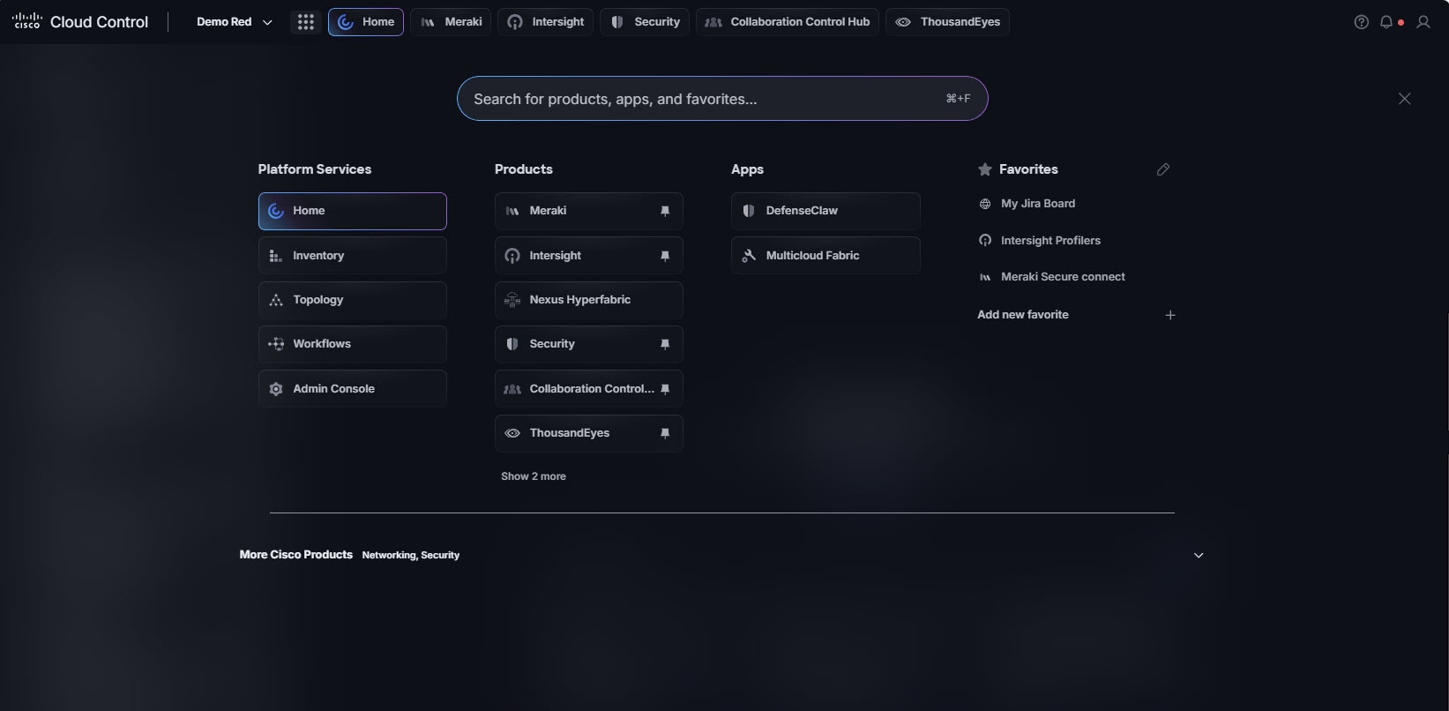
Task: Click the plus icon to add favorite
Action: [1170, 315]
